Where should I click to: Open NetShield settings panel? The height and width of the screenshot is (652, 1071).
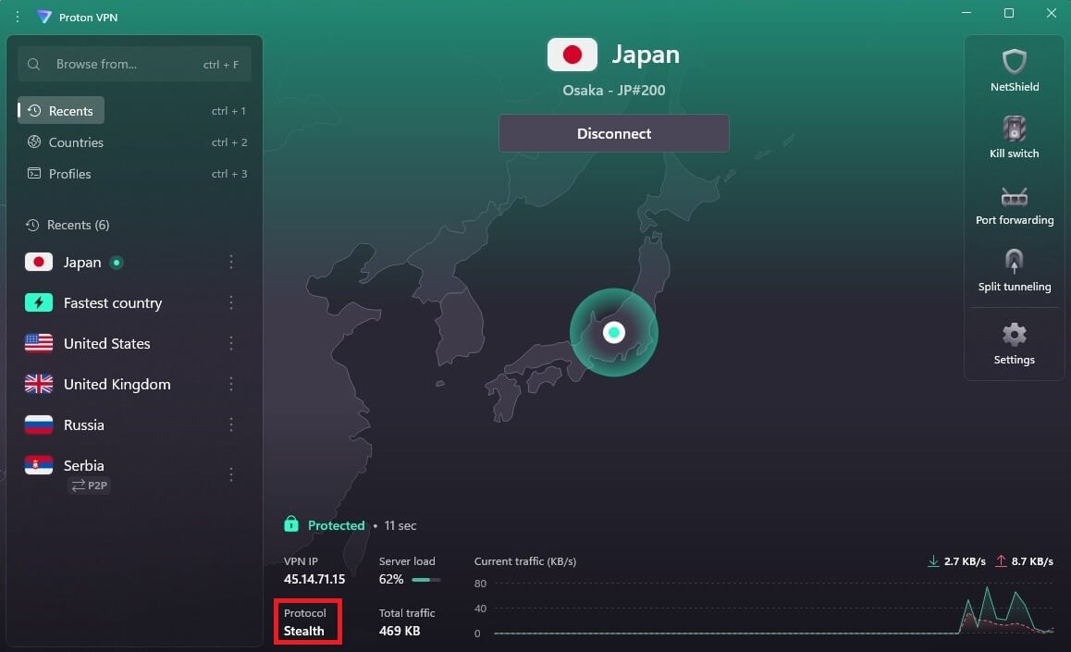(1014, 69)
